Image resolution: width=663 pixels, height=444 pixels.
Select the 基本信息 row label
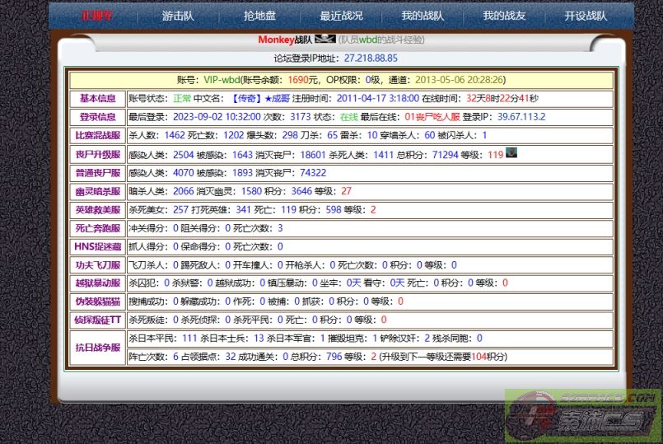(x=97, y=99)
